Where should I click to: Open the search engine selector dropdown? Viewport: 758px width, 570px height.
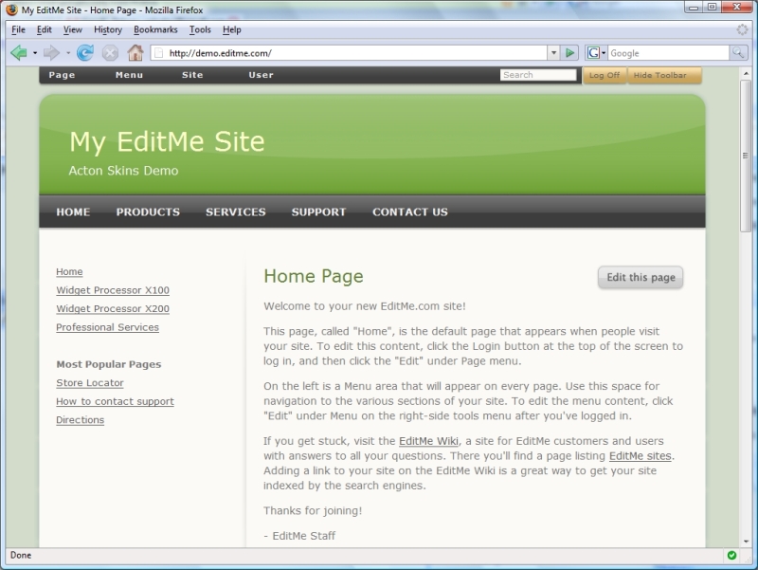[604, 53]
